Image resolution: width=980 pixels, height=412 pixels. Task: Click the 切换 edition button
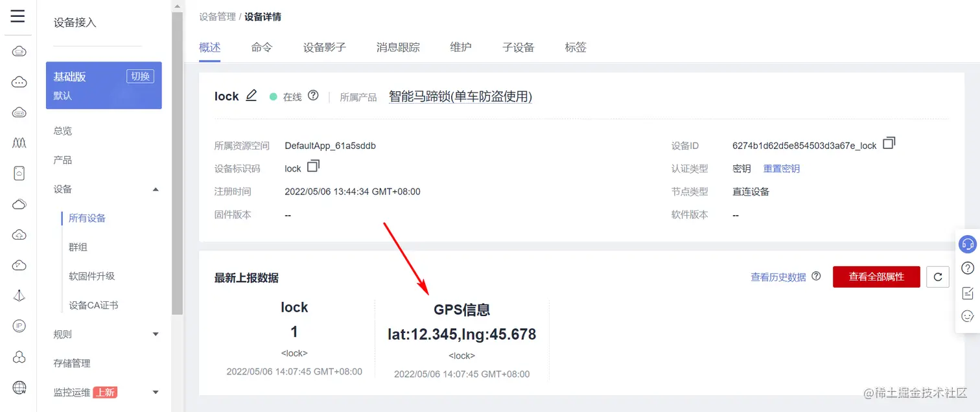(141, 76)
